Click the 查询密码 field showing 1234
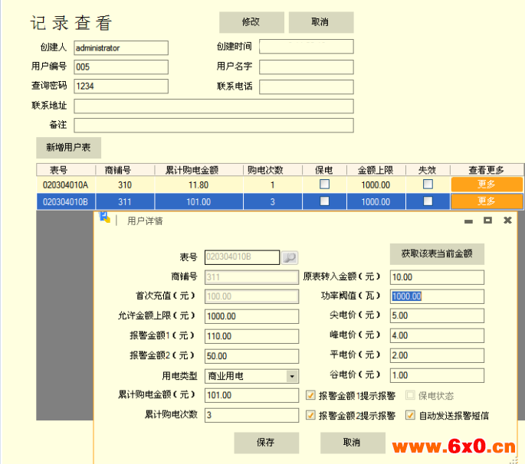Screen dimensions: 525x464 click(121, 87)
